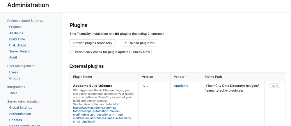Go to Projects in sidebar
291x126 pixels.
pos(15,27)
